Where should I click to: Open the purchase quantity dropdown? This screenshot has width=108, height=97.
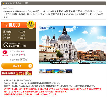[23, 60]
